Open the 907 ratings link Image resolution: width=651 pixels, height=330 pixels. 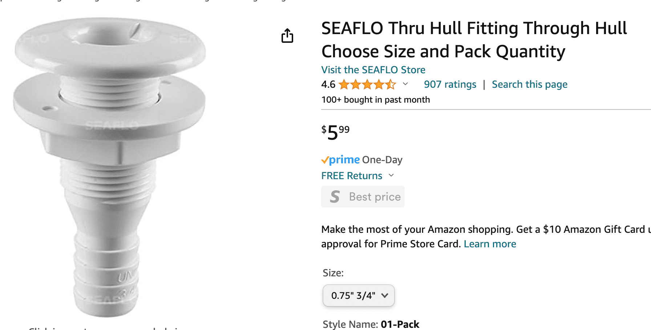pos(450,84)
